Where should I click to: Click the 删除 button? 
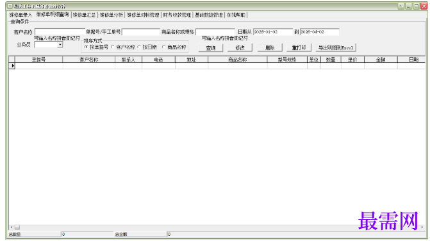(270, 47)
